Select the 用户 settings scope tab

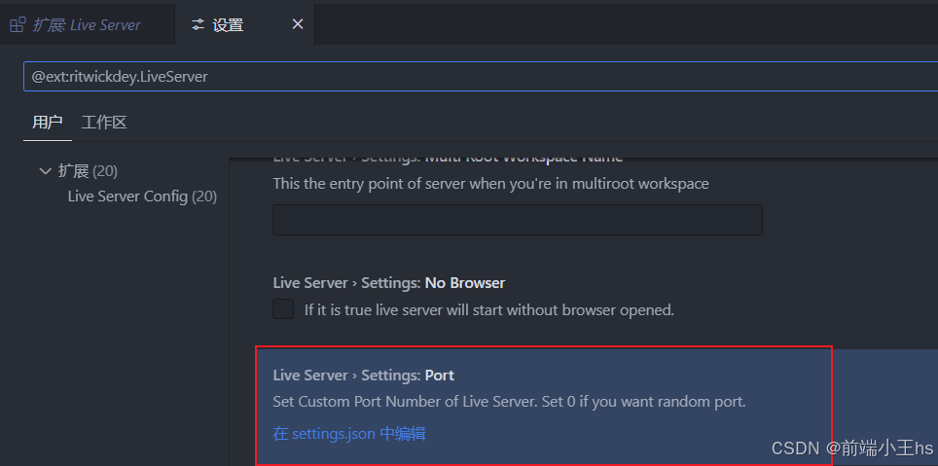pos(48,124)
